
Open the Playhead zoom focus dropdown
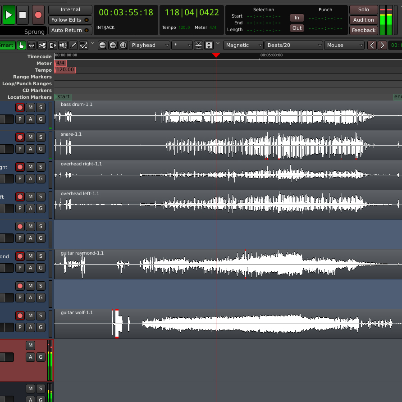pyautogui.click(x=150, y=45)
